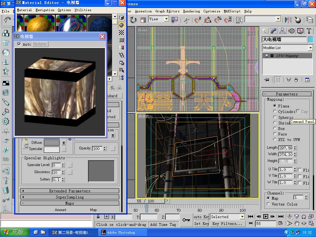The height and width of the screenshot is (237, 316).
Task: Click the Play Animation button
Action: click(266, 216)
